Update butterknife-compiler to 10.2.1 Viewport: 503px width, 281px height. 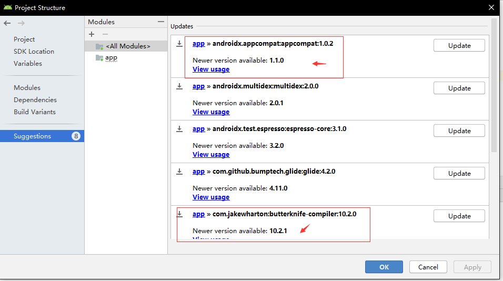[459, 216]
